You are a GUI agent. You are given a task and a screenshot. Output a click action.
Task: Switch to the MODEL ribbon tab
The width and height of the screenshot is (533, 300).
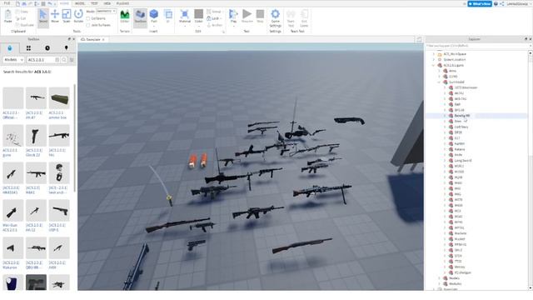click(x=80, y=3)
